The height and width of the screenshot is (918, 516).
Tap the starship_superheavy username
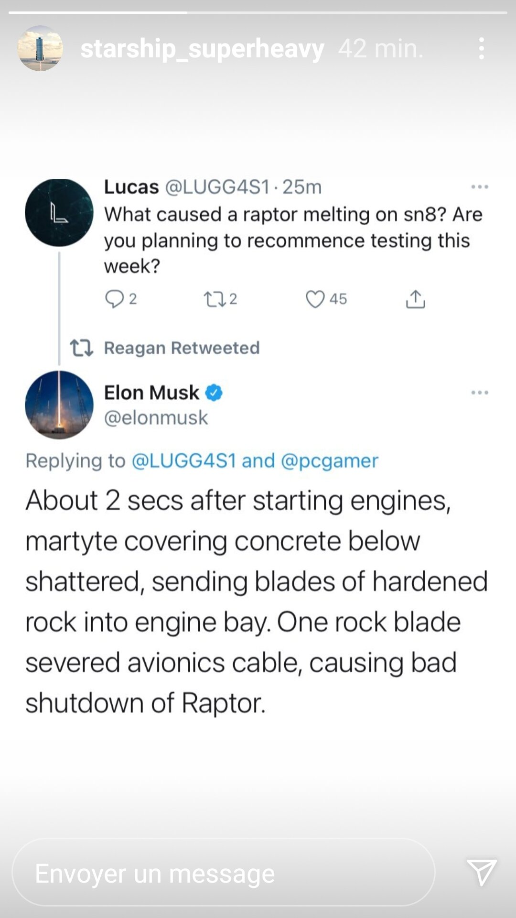coord(202,49)
